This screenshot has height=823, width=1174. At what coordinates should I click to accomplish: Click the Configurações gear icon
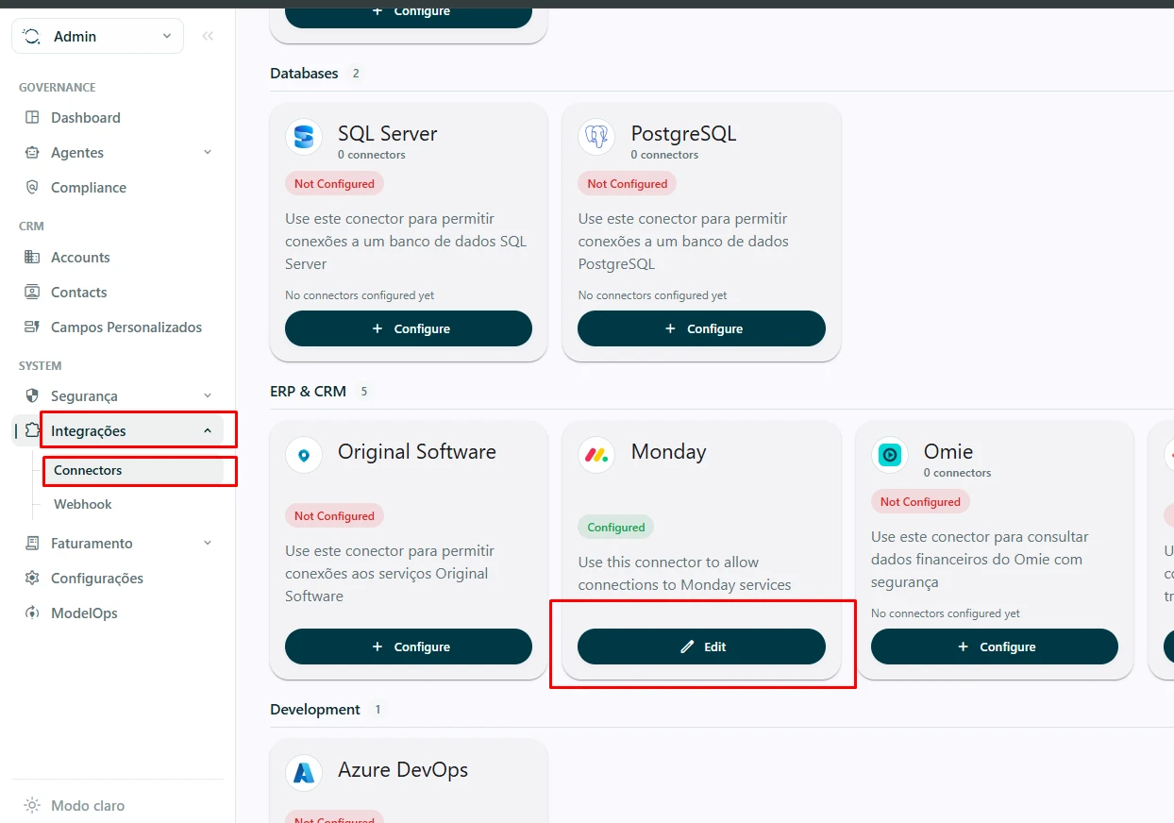point(32,579)
